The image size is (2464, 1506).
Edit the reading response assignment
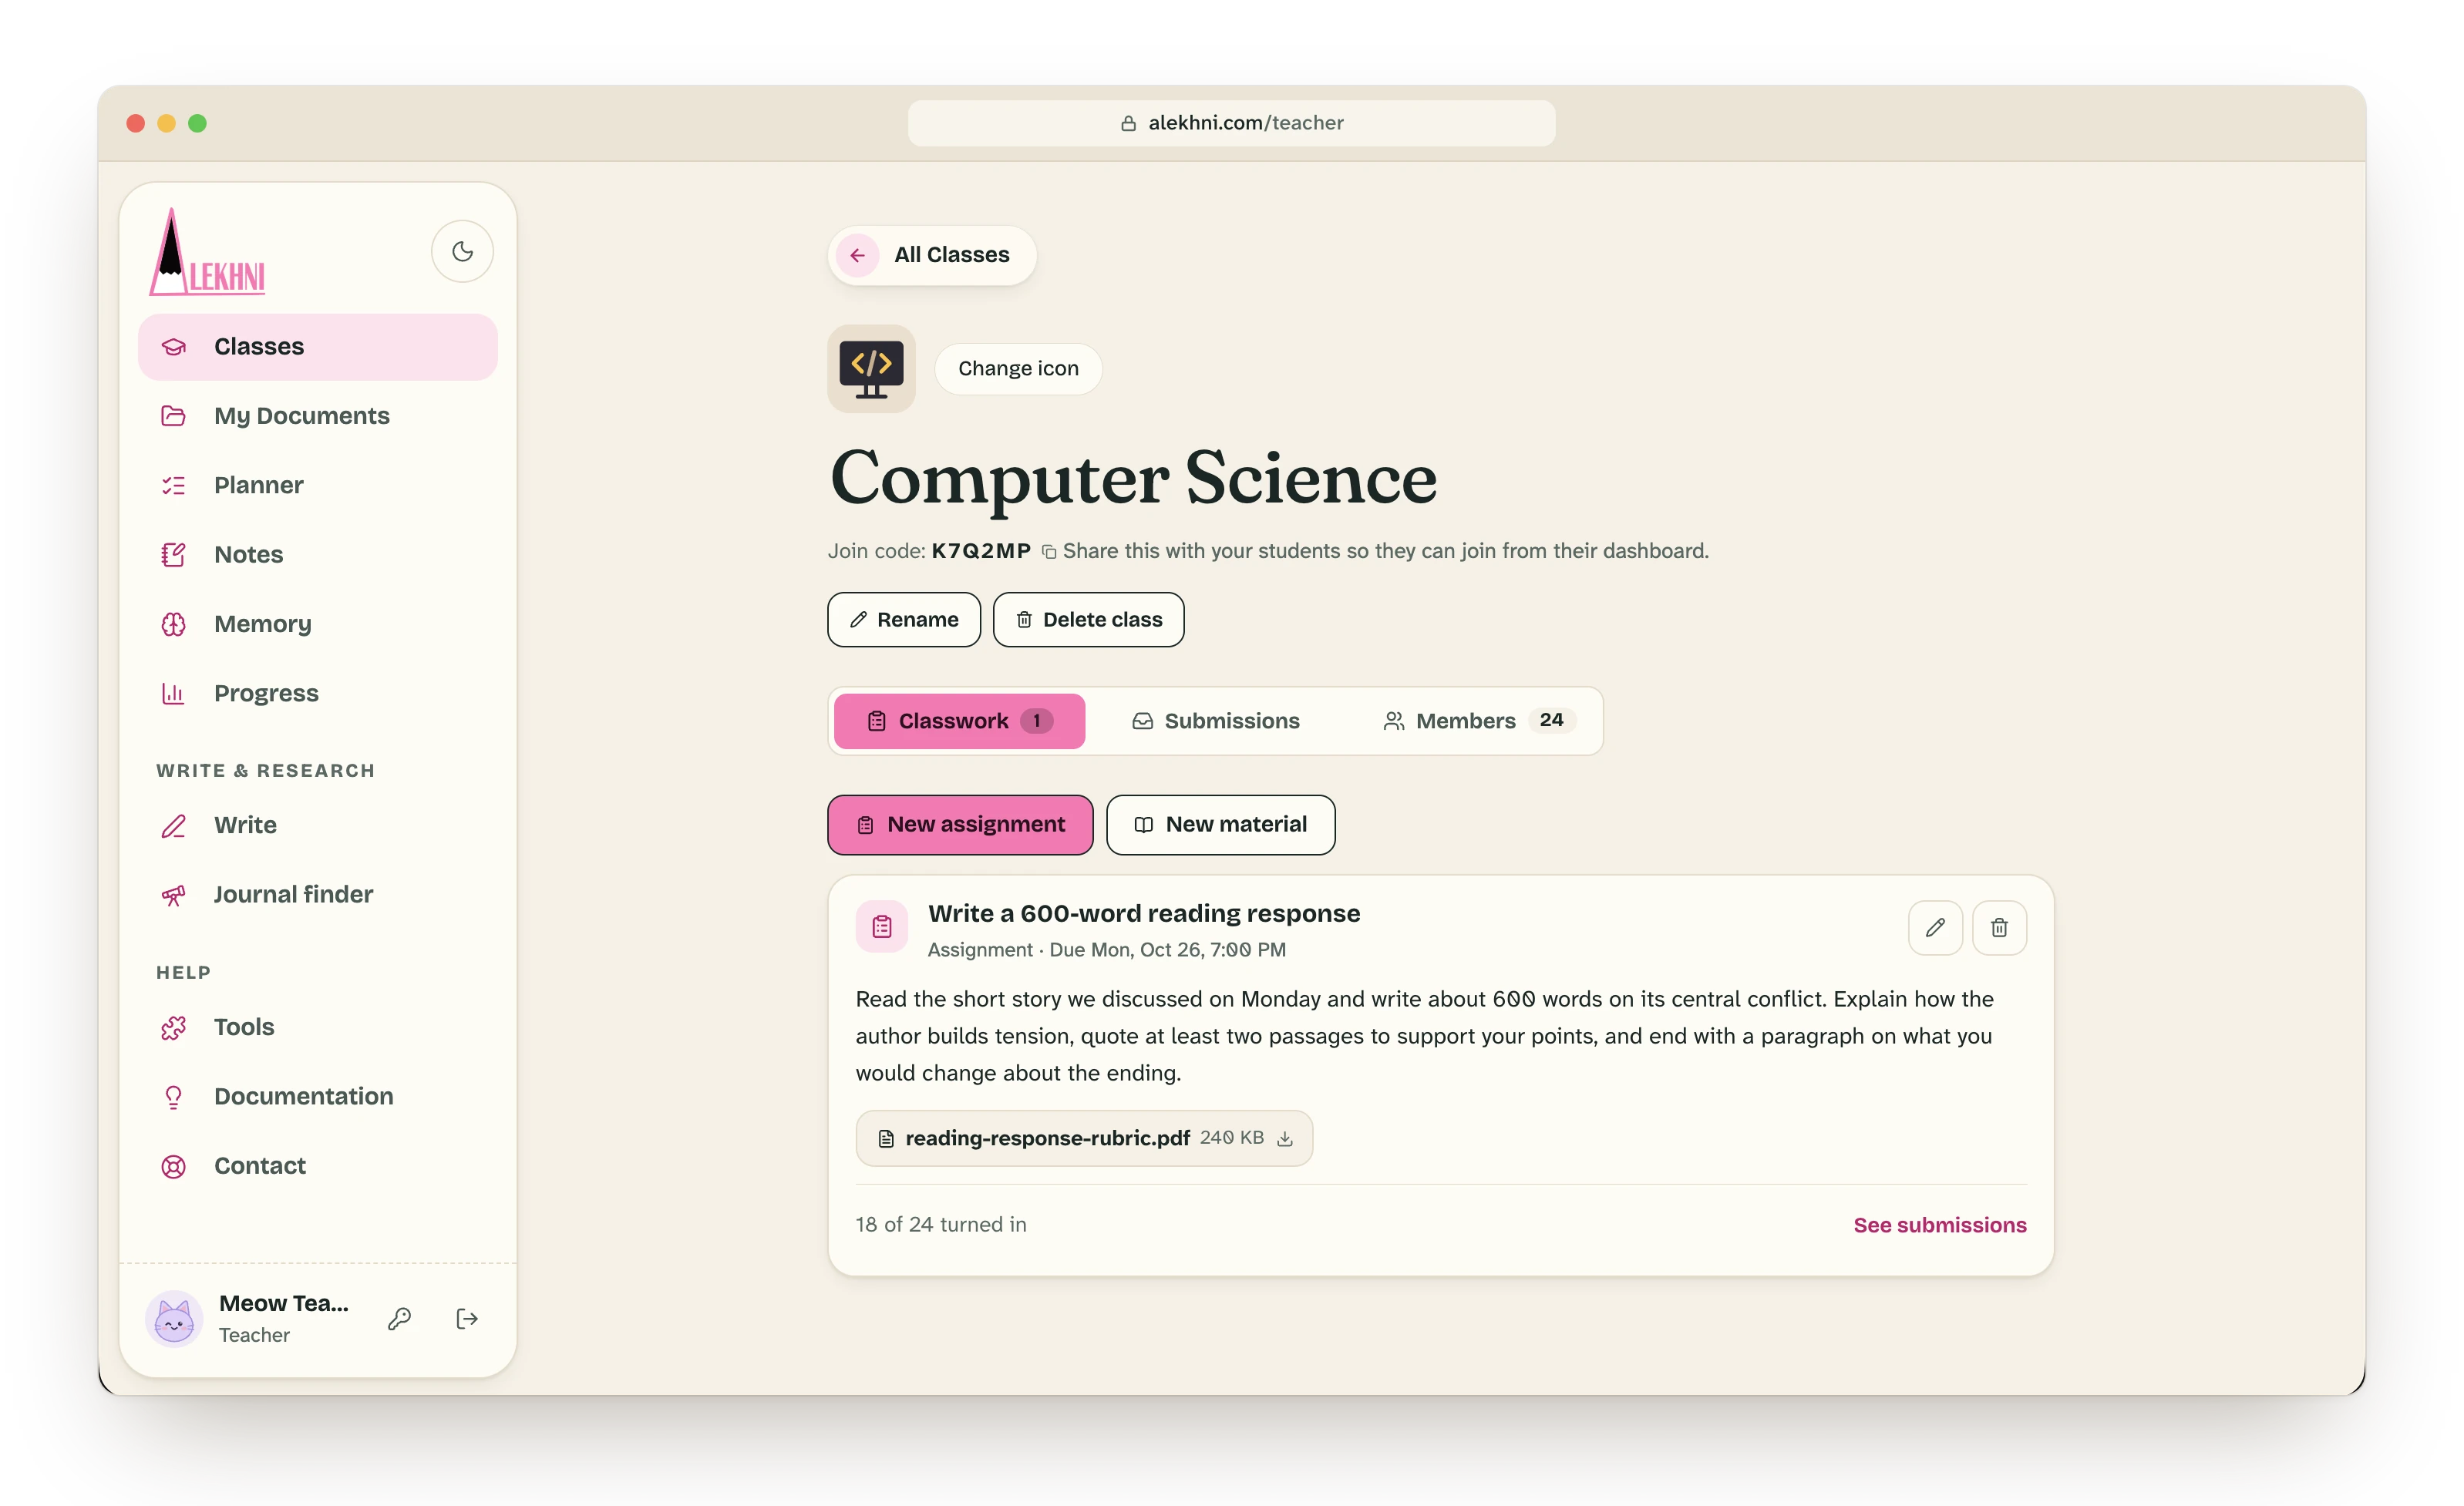pos(1935,928)
